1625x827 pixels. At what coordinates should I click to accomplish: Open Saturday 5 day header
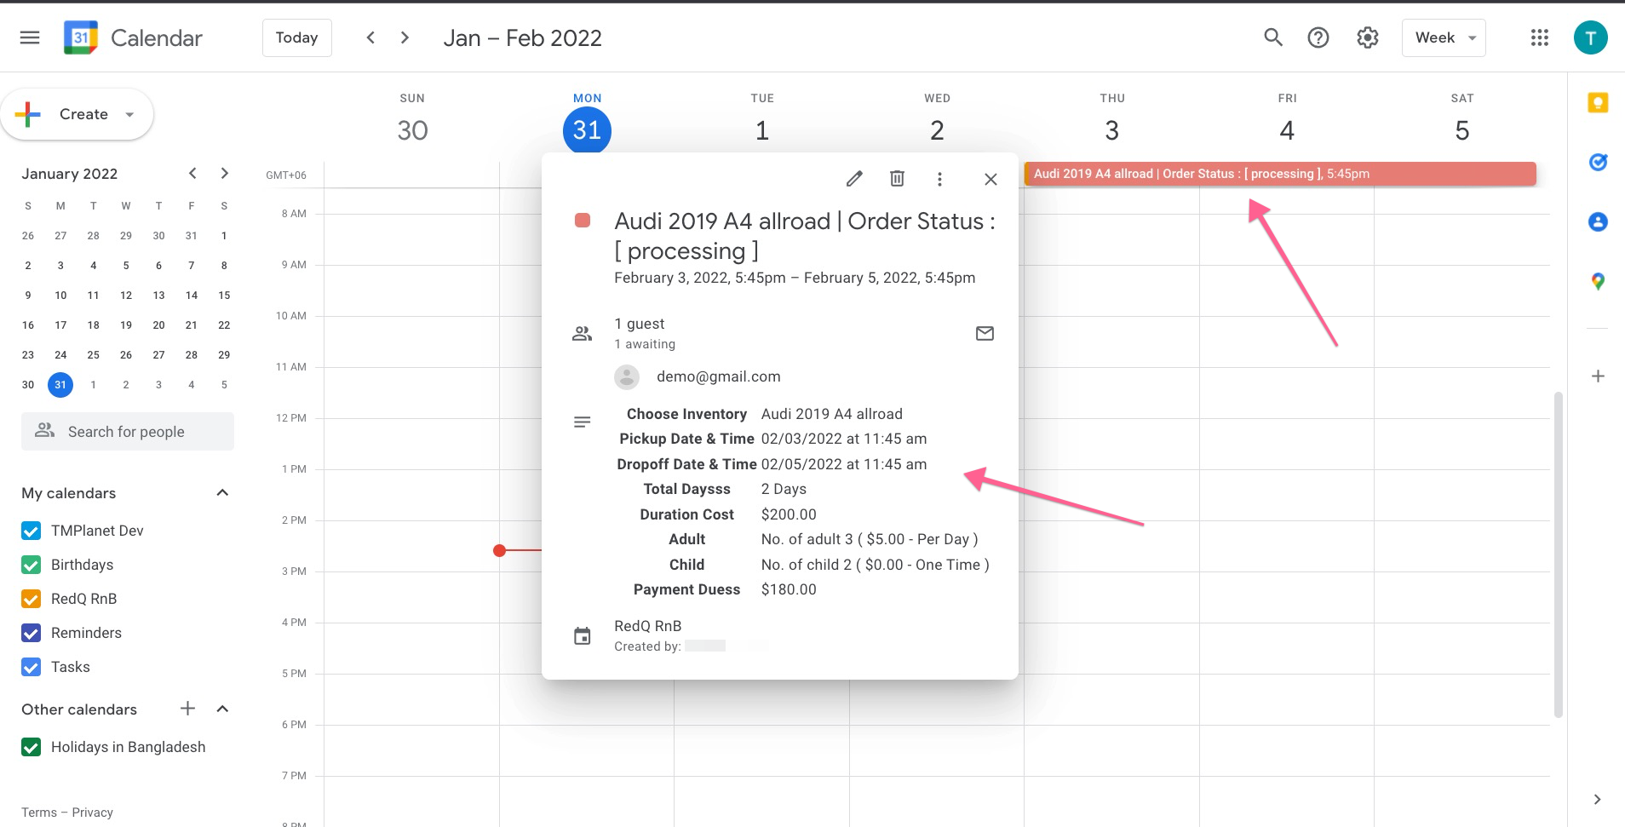click(x=1462, y=130)
